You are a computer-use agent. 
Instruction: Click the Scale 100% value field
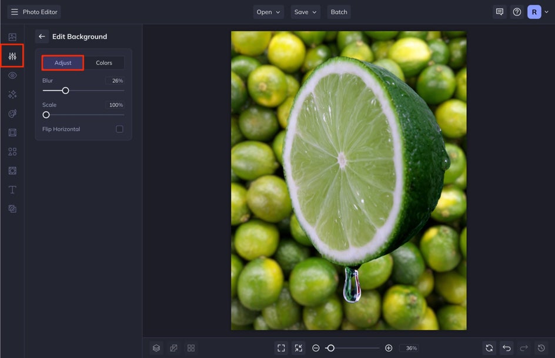pyautogui.click(x=115, y=105)
